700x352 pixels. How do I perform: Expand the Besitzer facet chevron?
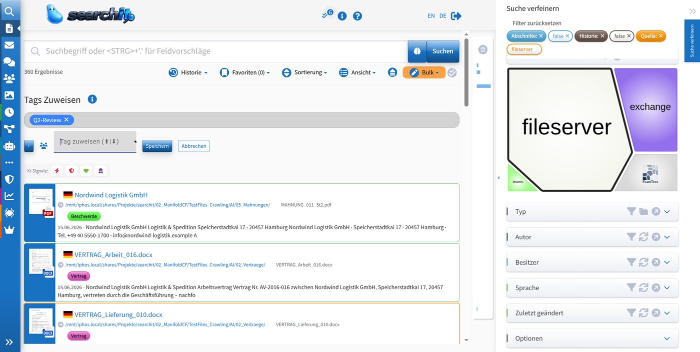tap(667, 262)
